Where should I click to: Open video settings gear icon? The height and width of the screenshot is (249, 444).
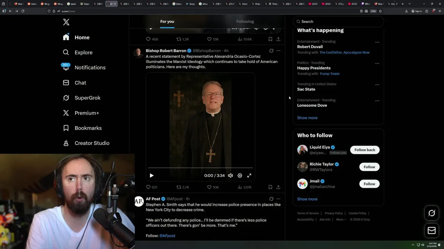click(x=240, y=176)
